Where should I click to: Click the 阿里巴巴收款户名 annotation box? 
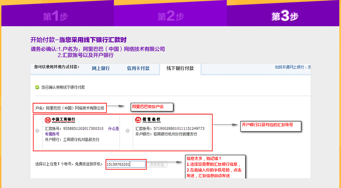pos(152,107)
